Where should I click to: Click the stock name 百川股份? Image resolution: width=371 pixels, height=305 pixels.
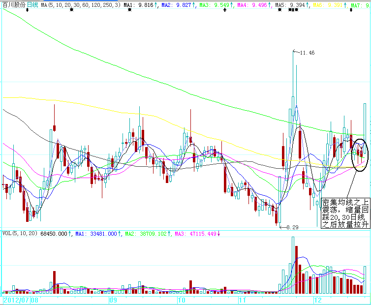pyautogui.click(x=14, y=5)
